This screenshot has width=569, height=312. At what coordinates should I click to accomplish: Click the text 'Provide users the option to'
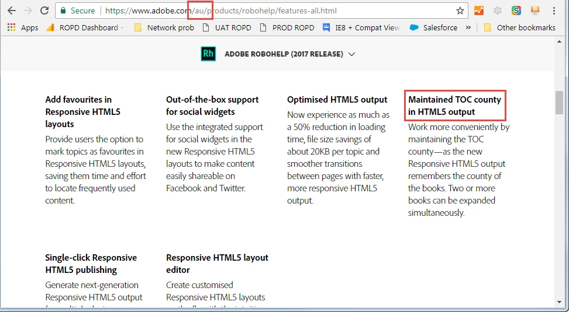coord(94,139)
